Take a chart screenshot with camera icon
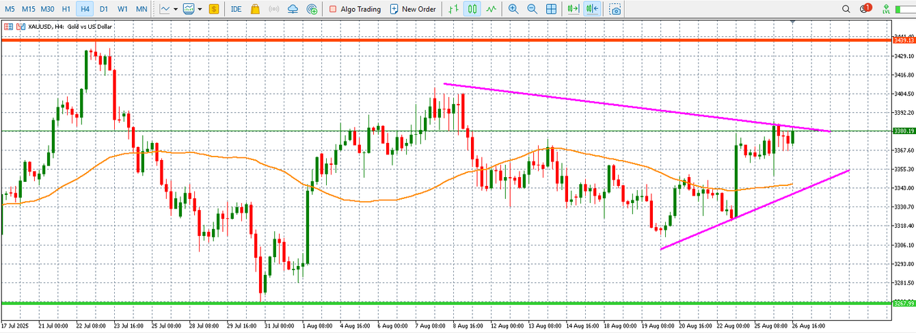The width and height of the screenshot is (916, 333). coord(616,9)
